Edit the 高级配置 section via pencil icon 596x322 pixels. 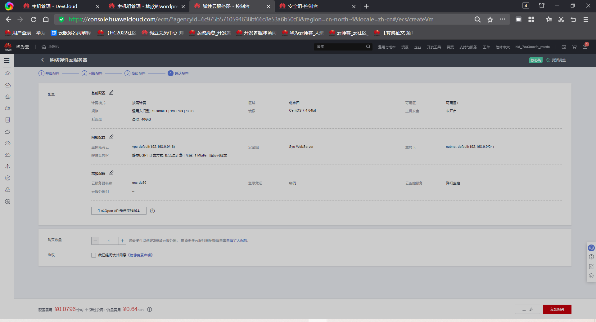point(111,173)
